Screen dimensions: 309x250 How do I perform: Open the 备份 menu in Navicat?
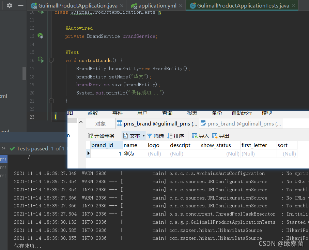pos(217,113)
